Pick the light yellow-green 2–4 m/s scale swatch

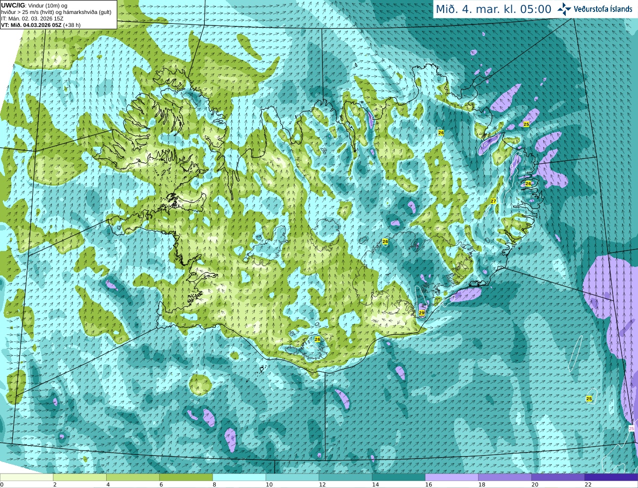(x=80, y=478)
